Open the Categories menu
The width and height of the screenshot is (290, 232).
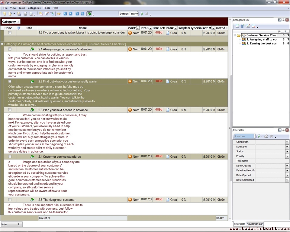(34, 8)
